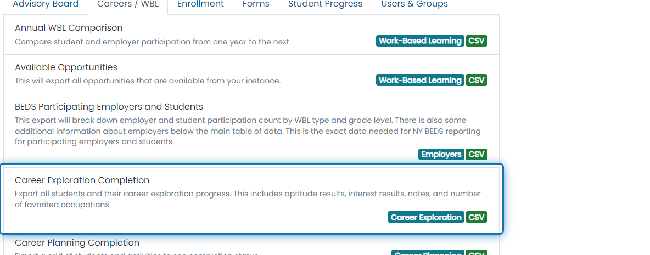Click CSV badge for Career Exploration Completion
650x255 pixels.
click(x=477, y=217)
